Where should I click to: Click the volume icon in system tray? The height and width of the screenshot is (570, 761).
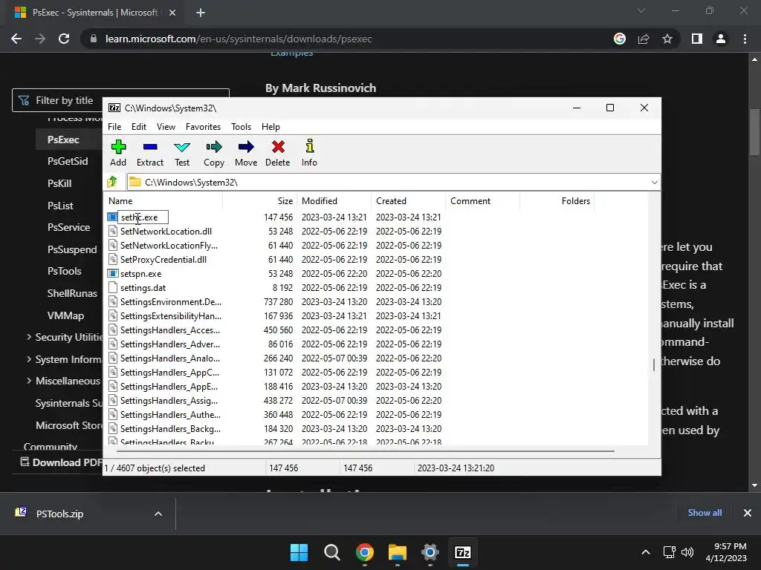[687, 552]
